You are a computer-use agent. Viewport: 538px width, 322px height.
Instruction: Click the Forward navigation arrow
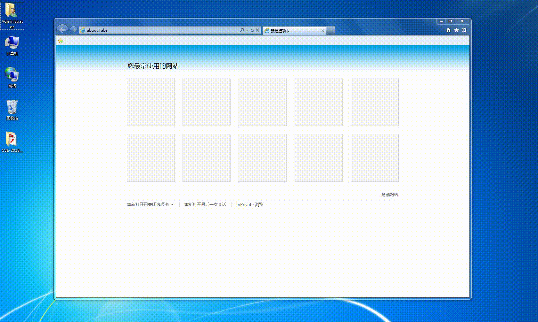click(73, 30)
